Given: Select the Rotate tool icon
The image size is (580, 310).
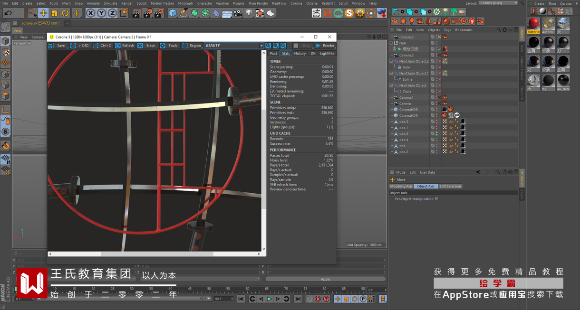Looking at the screenshot, I should coord(65,13).
